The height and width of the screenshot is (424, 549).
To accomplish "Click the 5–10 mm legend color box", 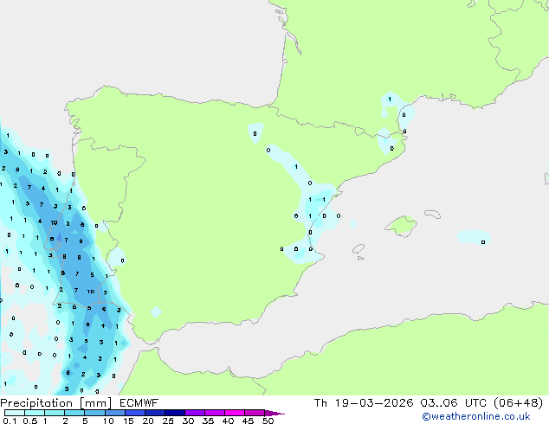I will pos(94,413).
